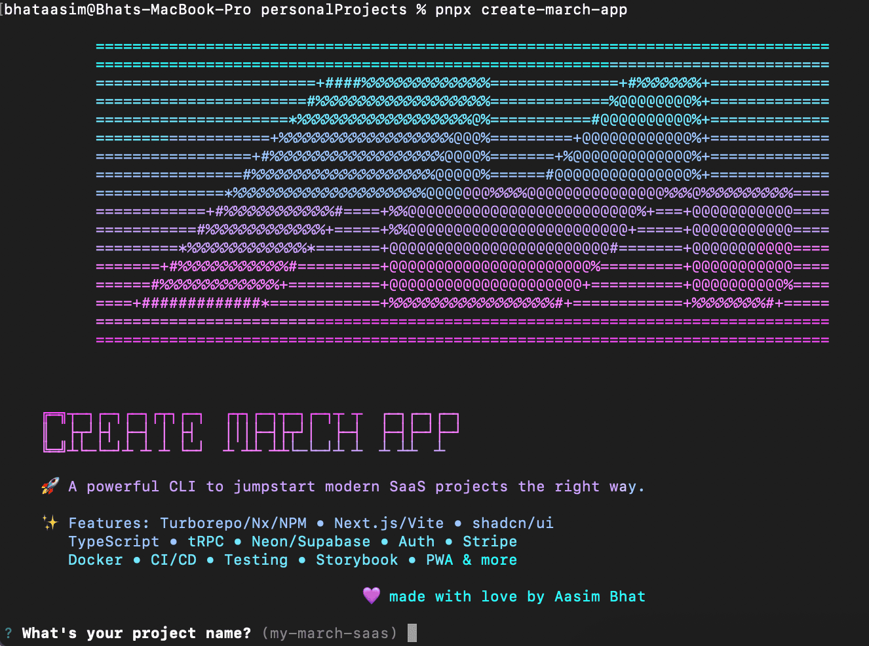Image resolution: width=869 pixels, height=646 pixels.
Task: Click the blinking block cursor at the prompt
Action: tap(412, 632)
